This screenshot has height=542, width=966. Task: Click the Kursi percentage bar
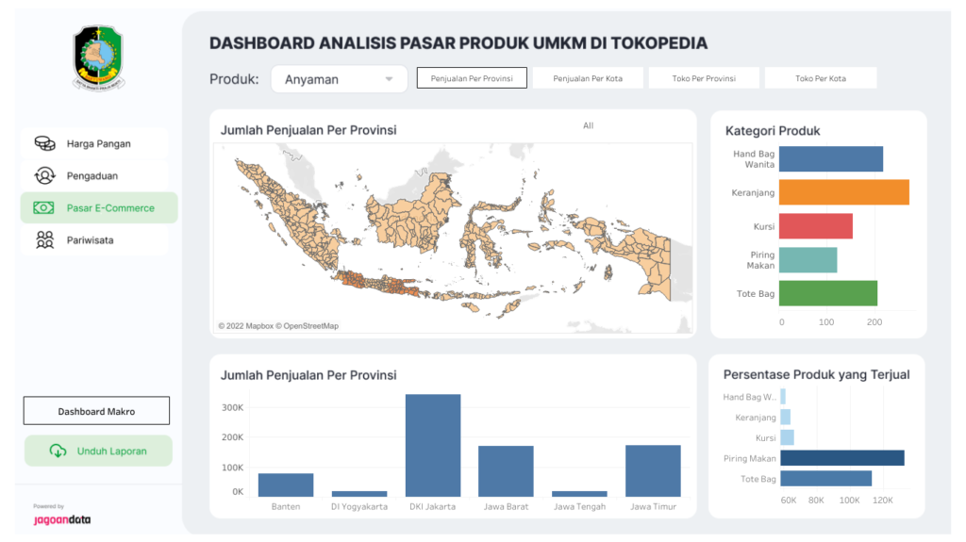788,437
